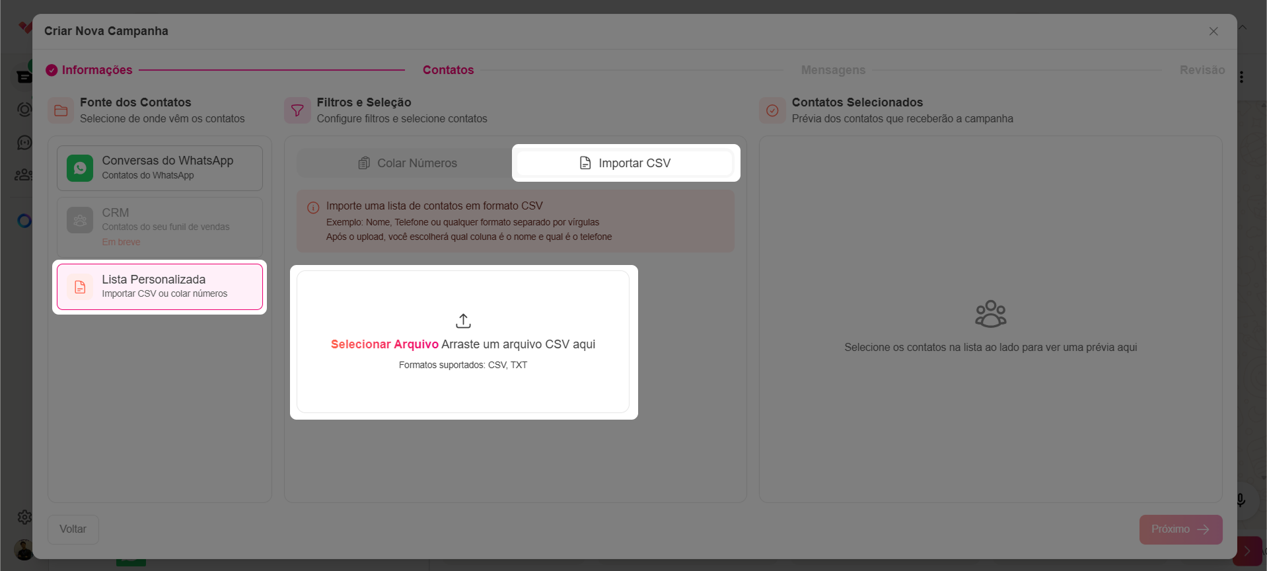The width and height of the screenshot is (1267, 571).
Task: Click Selecionar Arquivo link
Action: point(384,344)
